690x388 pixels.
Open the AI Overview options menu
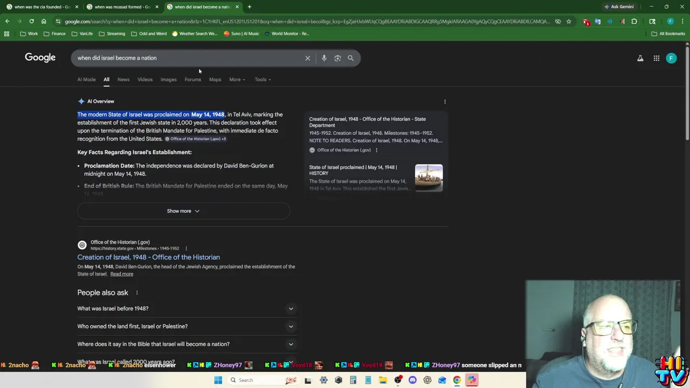(445, 101)
